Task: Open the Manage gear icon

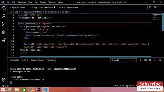Action: click(x=4, y=80)
